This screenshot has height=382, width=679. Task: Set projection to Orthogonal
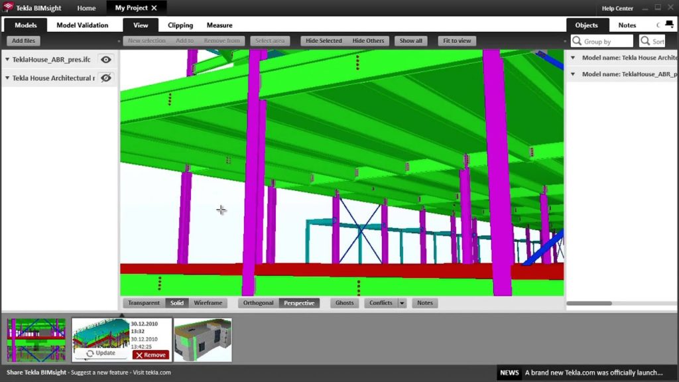(258, 302)
